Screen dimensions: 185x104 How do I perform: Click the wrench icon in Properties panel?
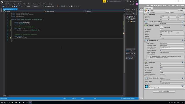(x=132, y=58)
